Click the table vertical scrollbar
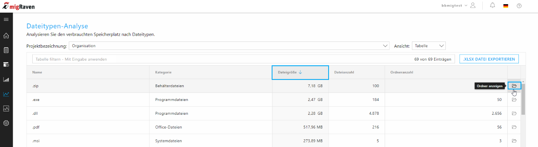The height and width of the screenshot is (147, 538). point(523,99)
